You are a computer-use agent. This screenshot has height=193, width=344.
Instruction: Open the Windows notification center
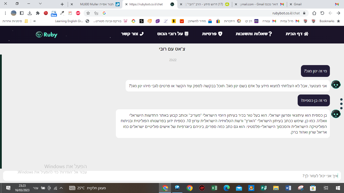[8, 188]
